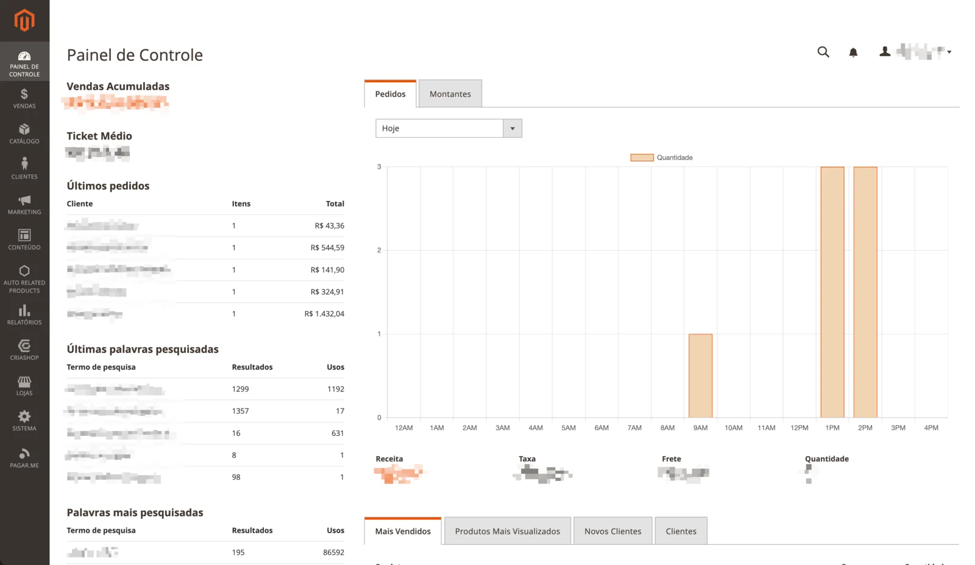Open the Catálogo sidebar menu

(x=24, y=134)
